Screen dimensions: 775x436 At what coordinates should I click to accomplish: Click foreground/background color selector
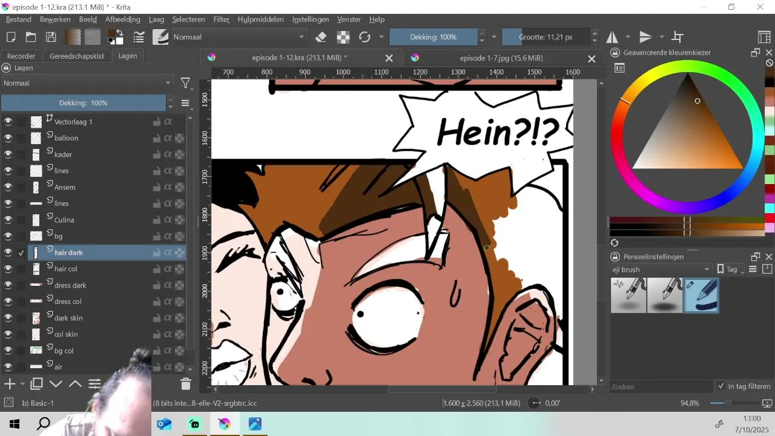click(x=116, y=37)
